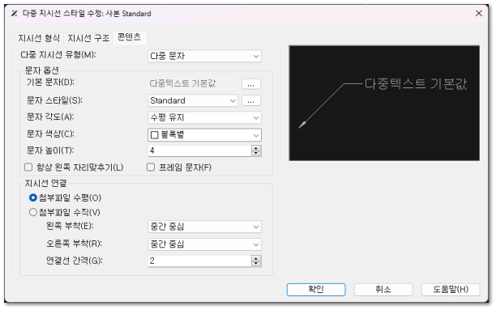Enable the 프레임 문자 checkbox
This screenshot has height=310, width=496.
[151, 167]
